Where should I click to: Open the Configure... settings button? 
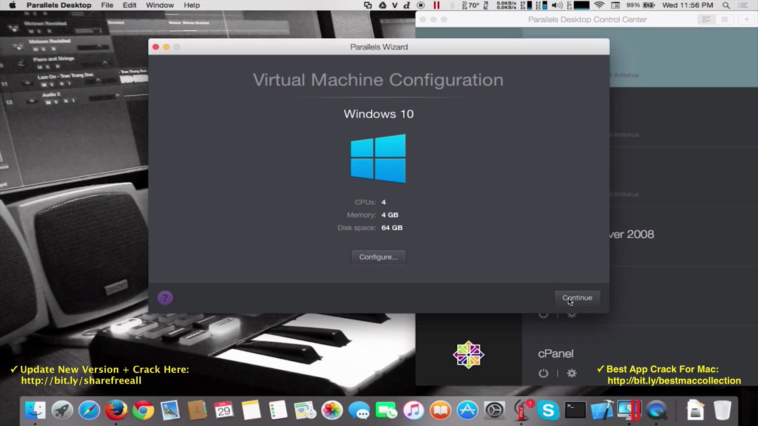[x=378, y=257]
